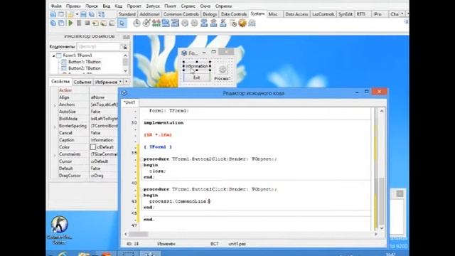Open the Проект menu
The width and height of the screenshot is (455, 256).
point(134,6)
